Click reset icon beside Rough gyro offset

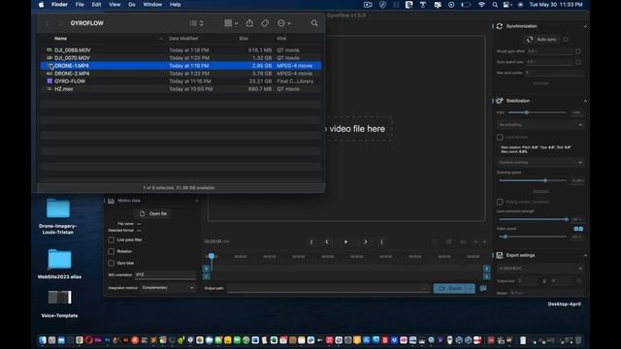point(578,51)
